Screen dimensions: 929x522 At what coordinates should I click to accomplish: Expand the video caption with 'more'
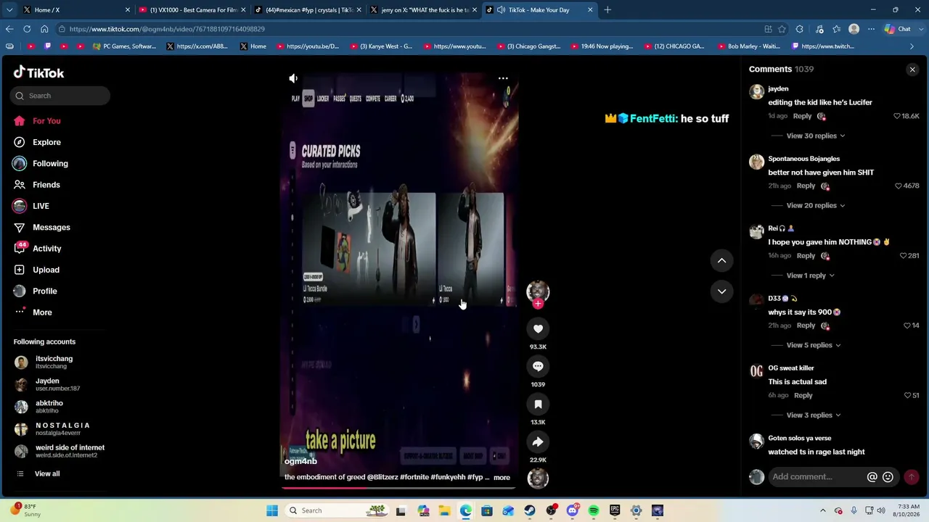502,478
